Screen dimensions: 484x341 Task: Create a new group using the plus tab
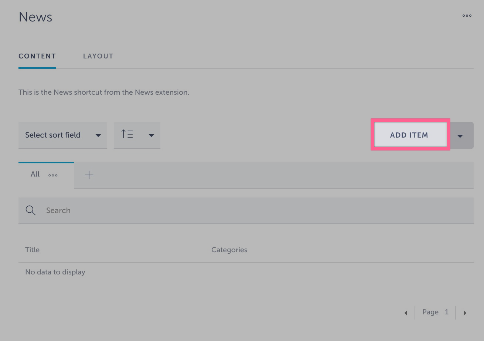89,174
